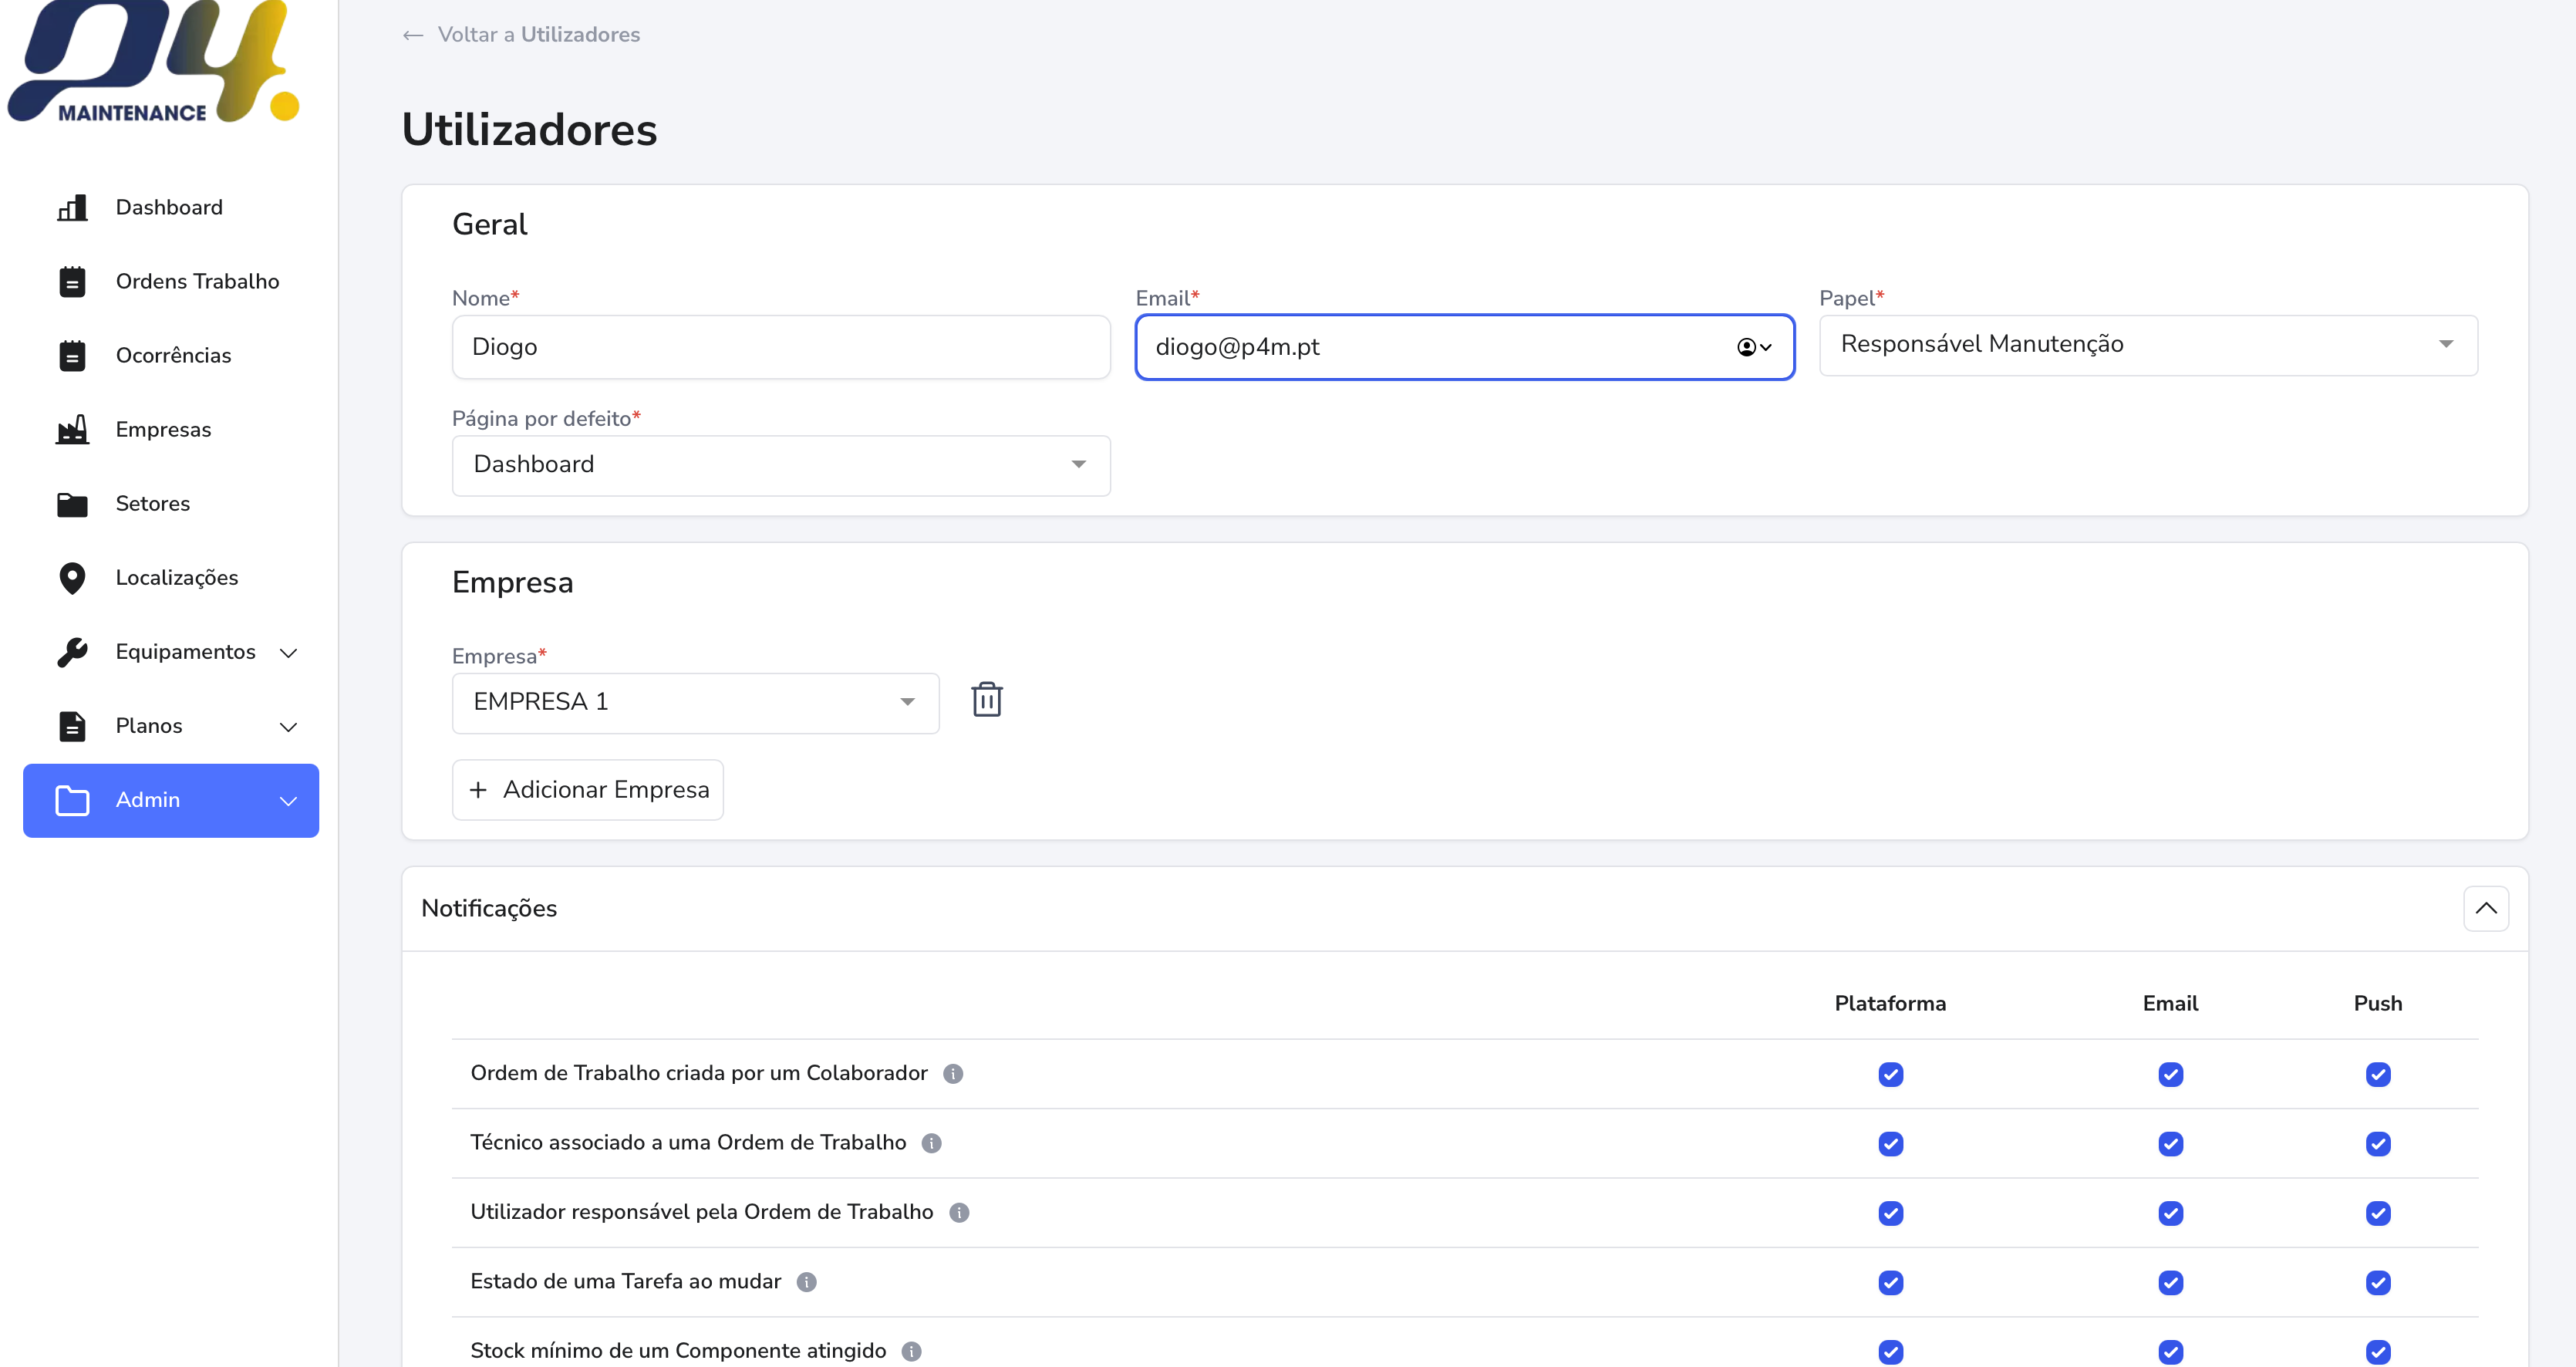Disable Push for Ordem de Trabalho criada
This screenshot has width=2576, height=1367.
[2378, 1075]
